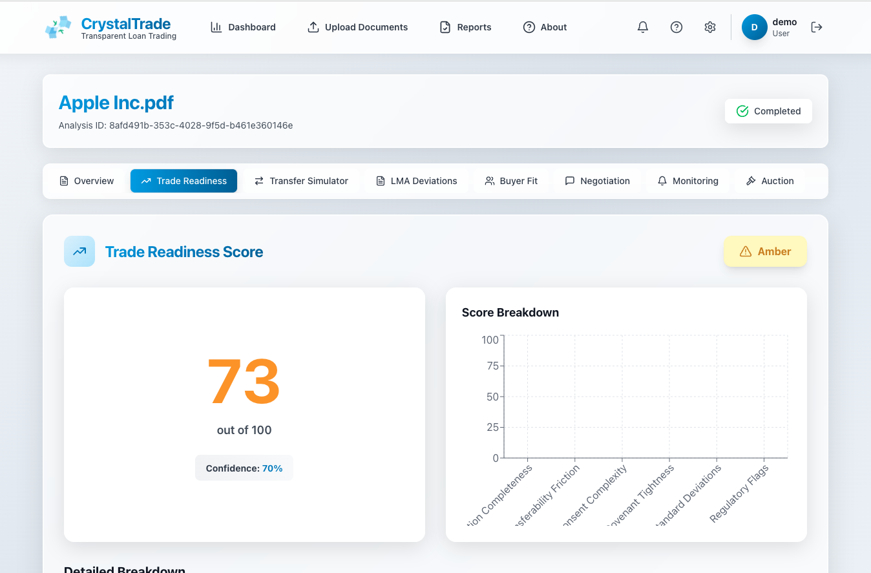Open the Dashboard nav item

point(243,27)
